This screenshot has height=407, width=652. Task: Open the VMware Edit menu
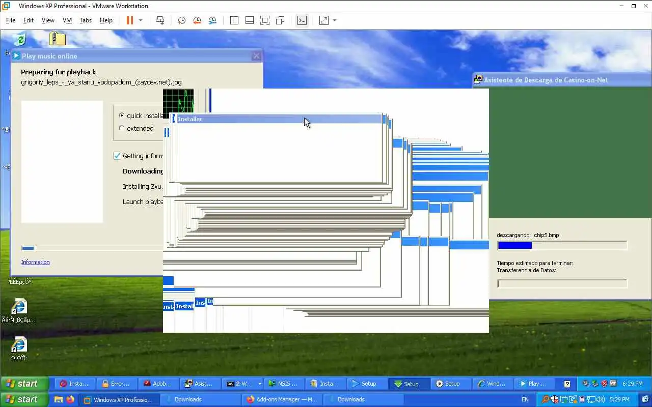point(29,20)
